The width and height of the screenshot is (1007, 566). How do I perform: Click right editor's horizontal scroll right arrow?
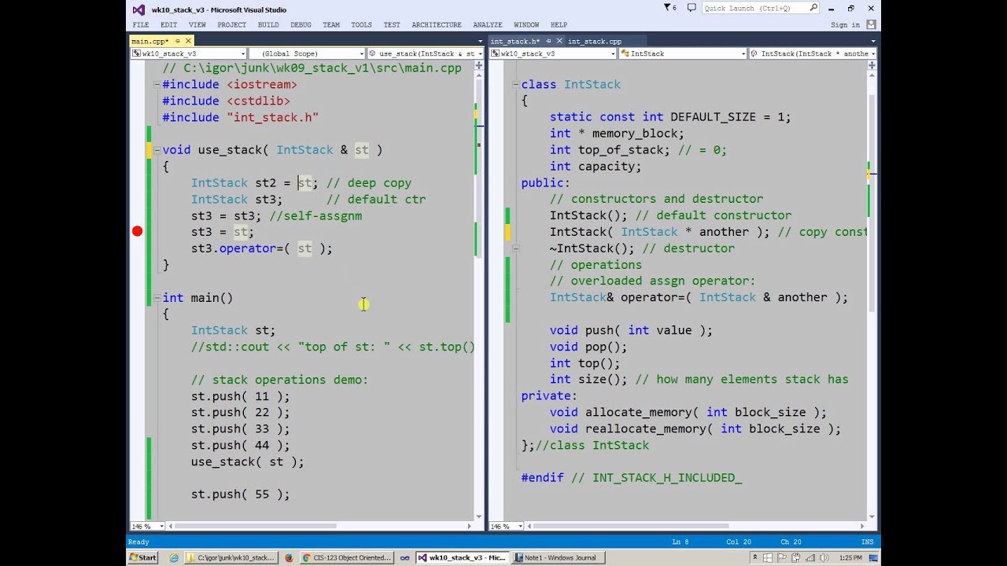click(862, 526)
